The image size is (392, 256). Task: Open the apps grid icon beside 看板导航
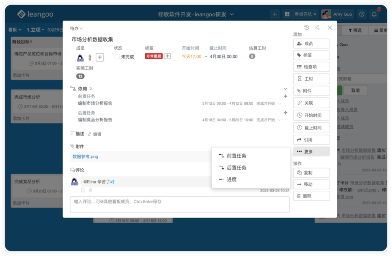pos(286,14)
